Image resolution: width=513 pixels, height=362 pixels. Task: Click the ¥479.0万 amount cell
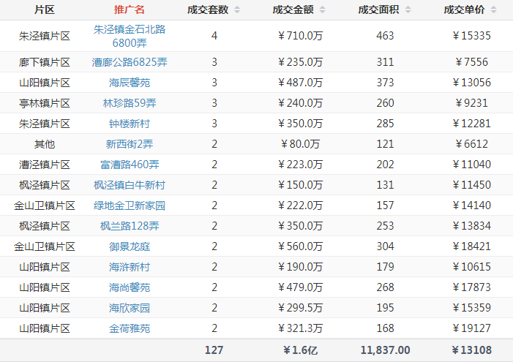point(300,287)
